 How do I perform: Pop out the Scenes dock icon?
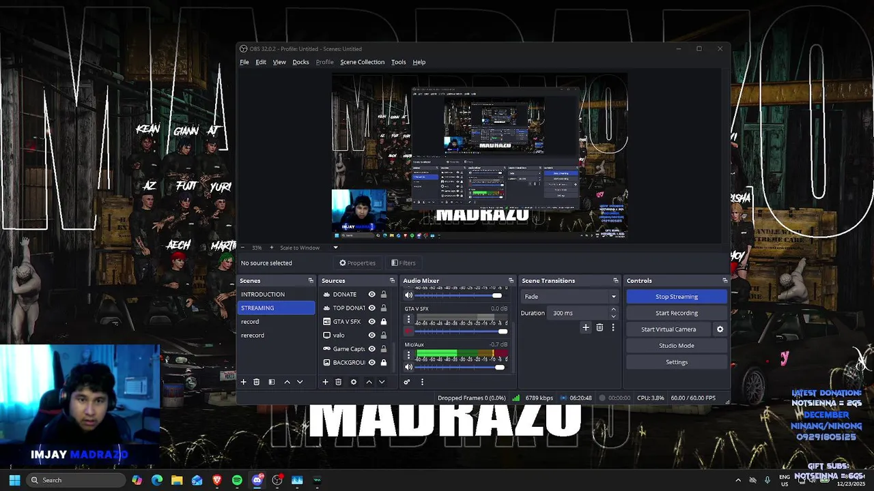point(311,280)
